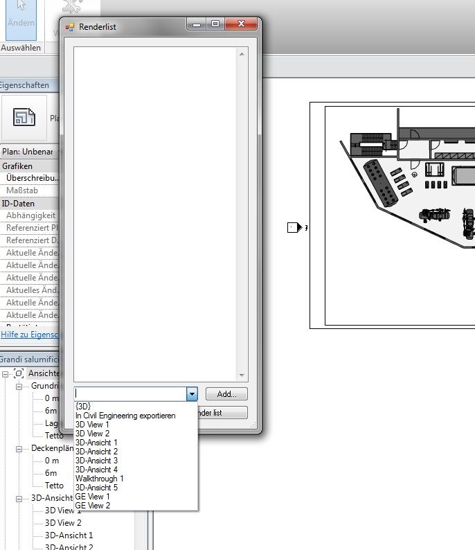Image resolution: width=475 pixels, height=550 pixels.
Task: Click the Grafiken properties group header
Action: 30,166
